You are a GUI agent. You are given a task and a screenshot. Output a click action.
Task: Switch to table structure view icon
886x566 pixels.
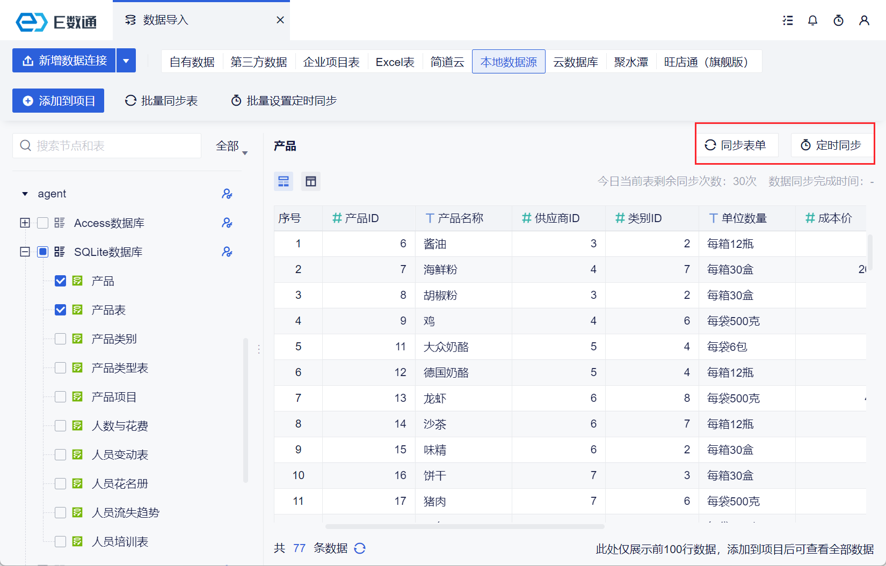[311, 181]
